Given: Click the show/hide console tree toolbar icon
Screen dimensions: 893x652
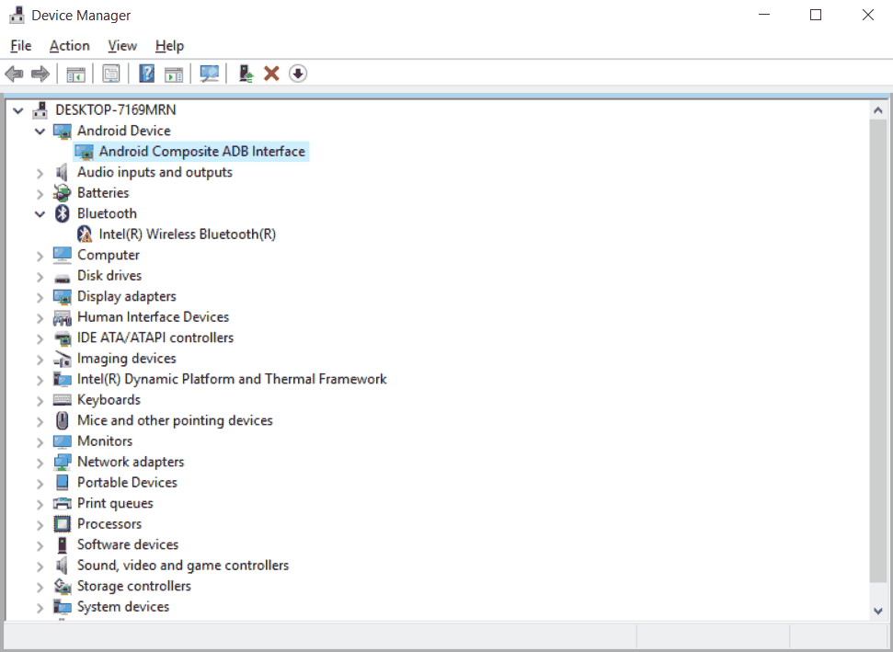Looking at the screenshot, I should pos(75,74).
